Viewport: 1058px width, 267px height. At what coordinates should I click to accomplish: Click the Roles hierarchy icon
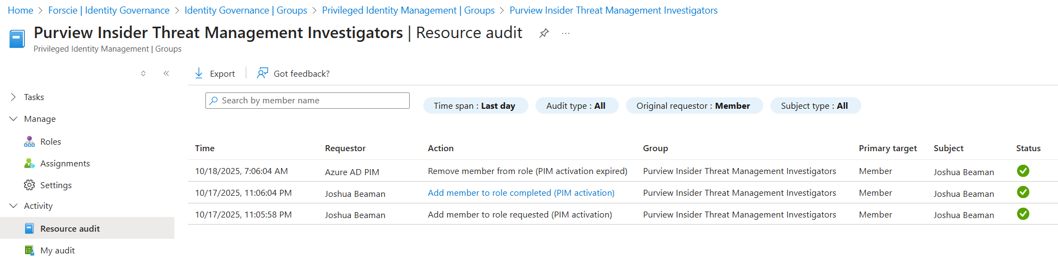click(x=29, y=142)
